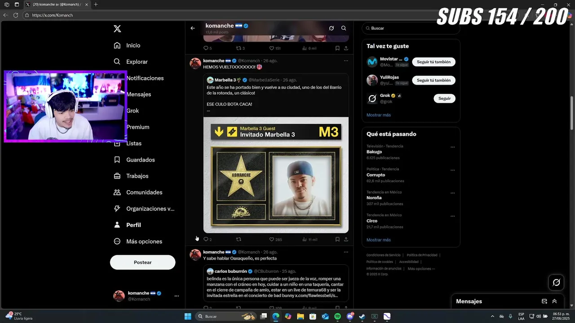
Task: Bookmark the HEMOS VUELTO post
Action: coord(337,240)
